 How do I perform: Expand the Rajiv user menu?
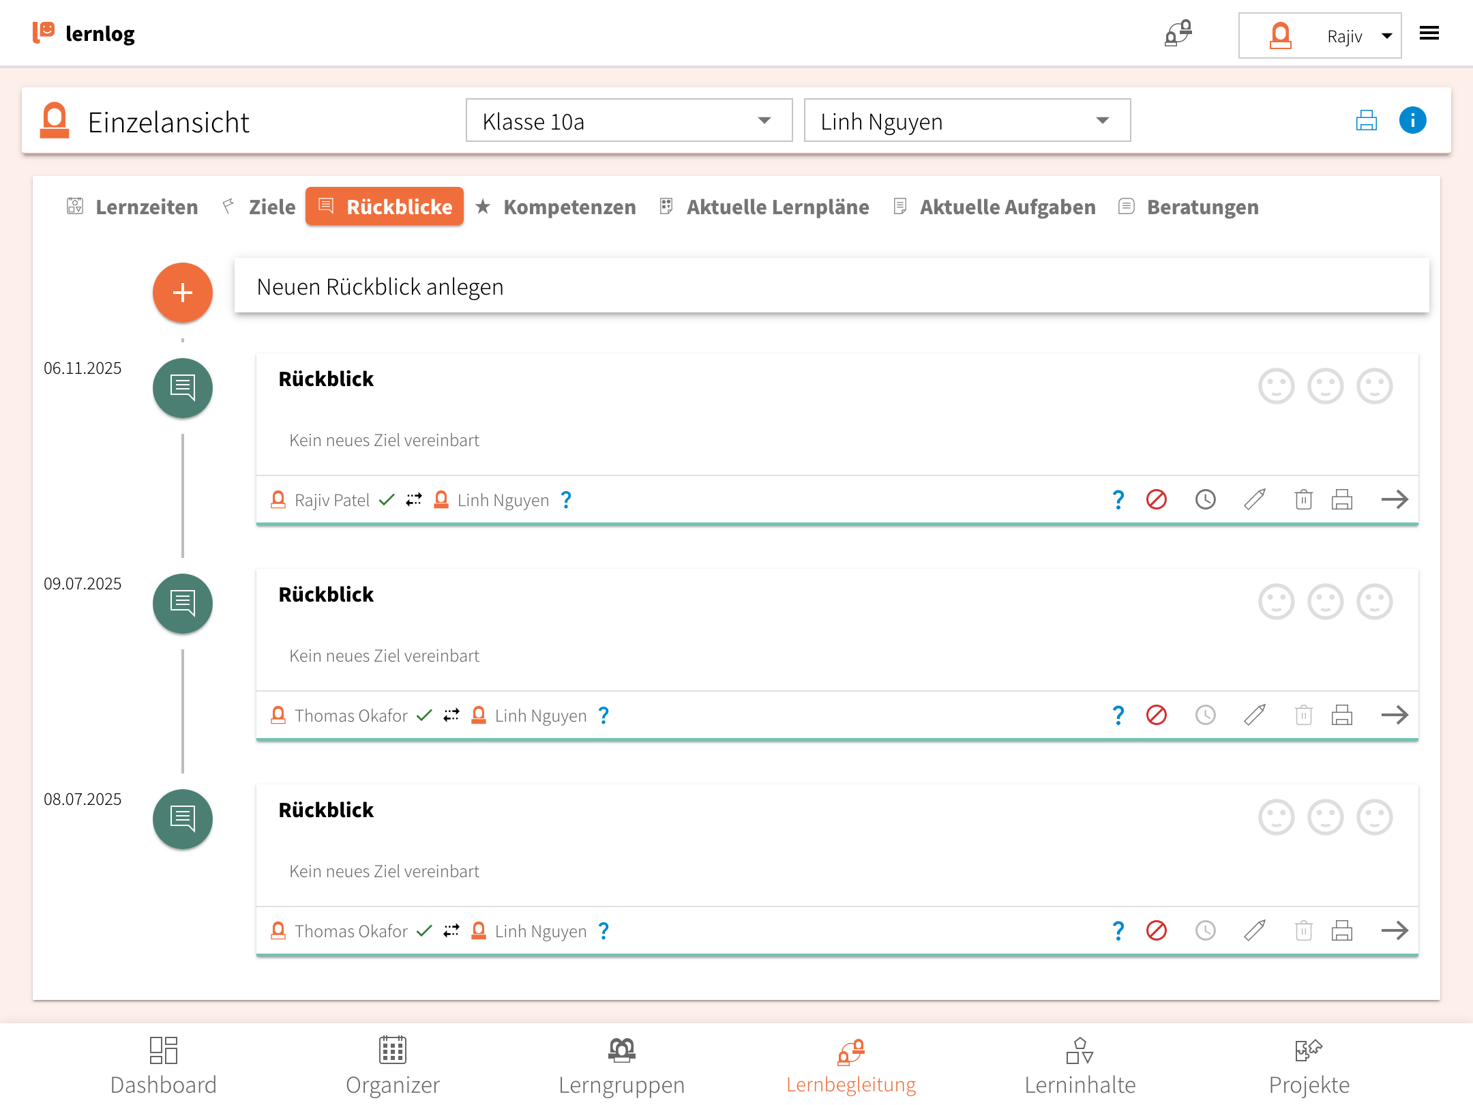1320,35
